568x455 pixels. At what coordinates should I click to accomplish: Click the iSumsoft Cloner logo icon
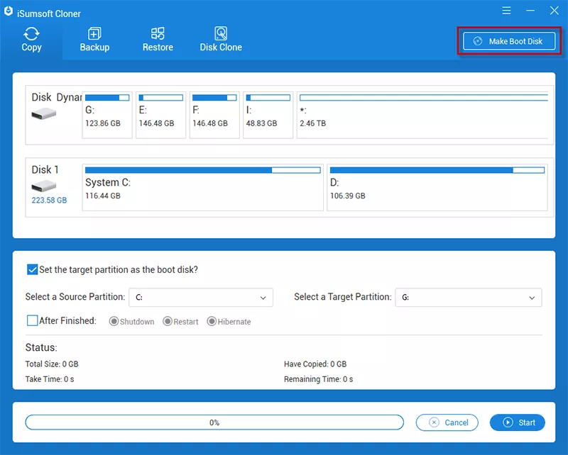click(x=9, y=11)
